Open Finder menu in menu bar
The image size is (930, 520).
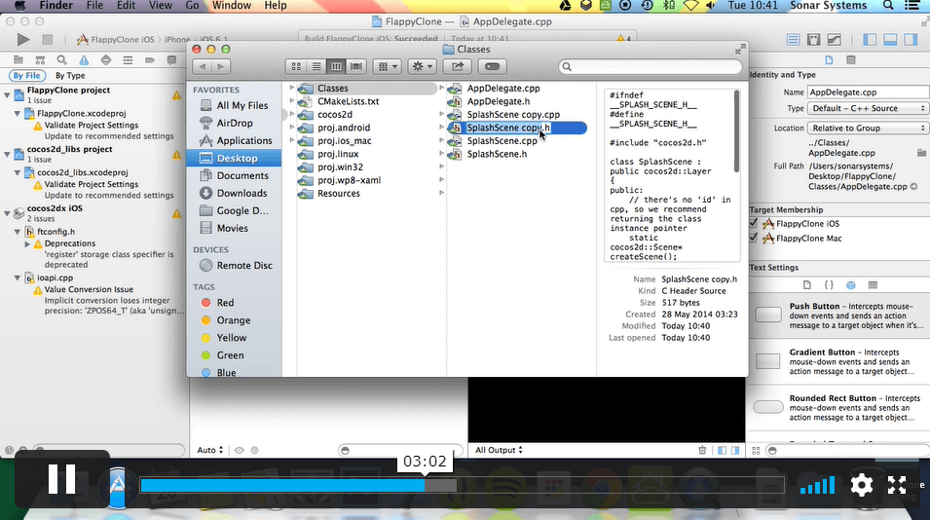[56, 5]
